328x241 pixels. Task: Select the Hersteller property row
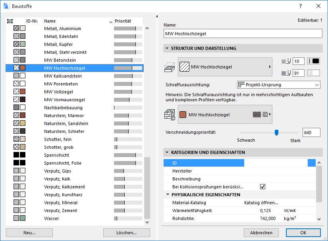coord(239,171)
